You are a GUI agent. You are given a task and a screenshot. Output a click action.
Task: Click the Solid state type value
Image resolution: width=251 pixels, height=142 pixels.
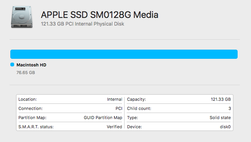(x=220, y=118)
